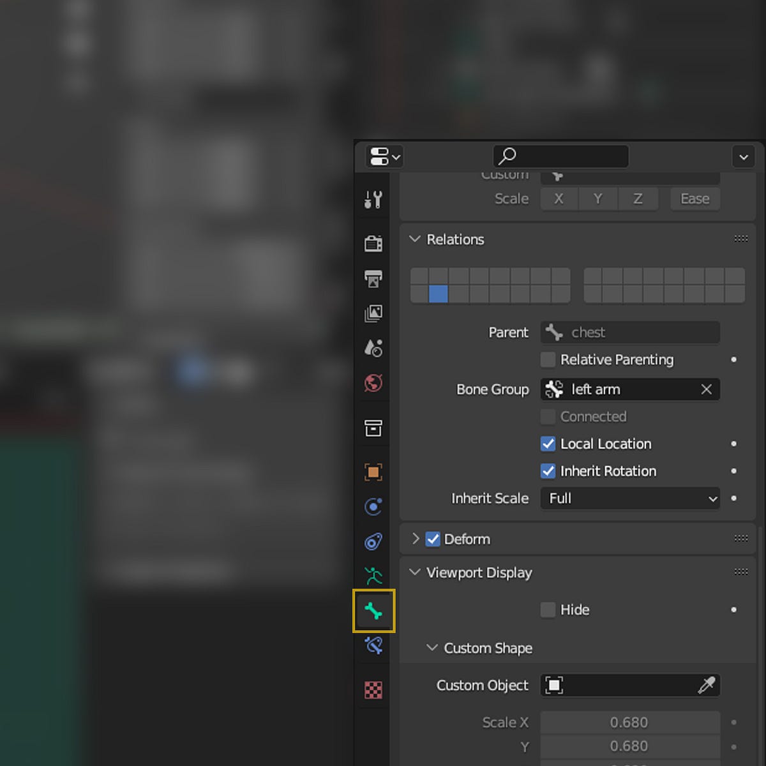766x766 pixels.
Task: Expand the Deform section
Action: 416,539
